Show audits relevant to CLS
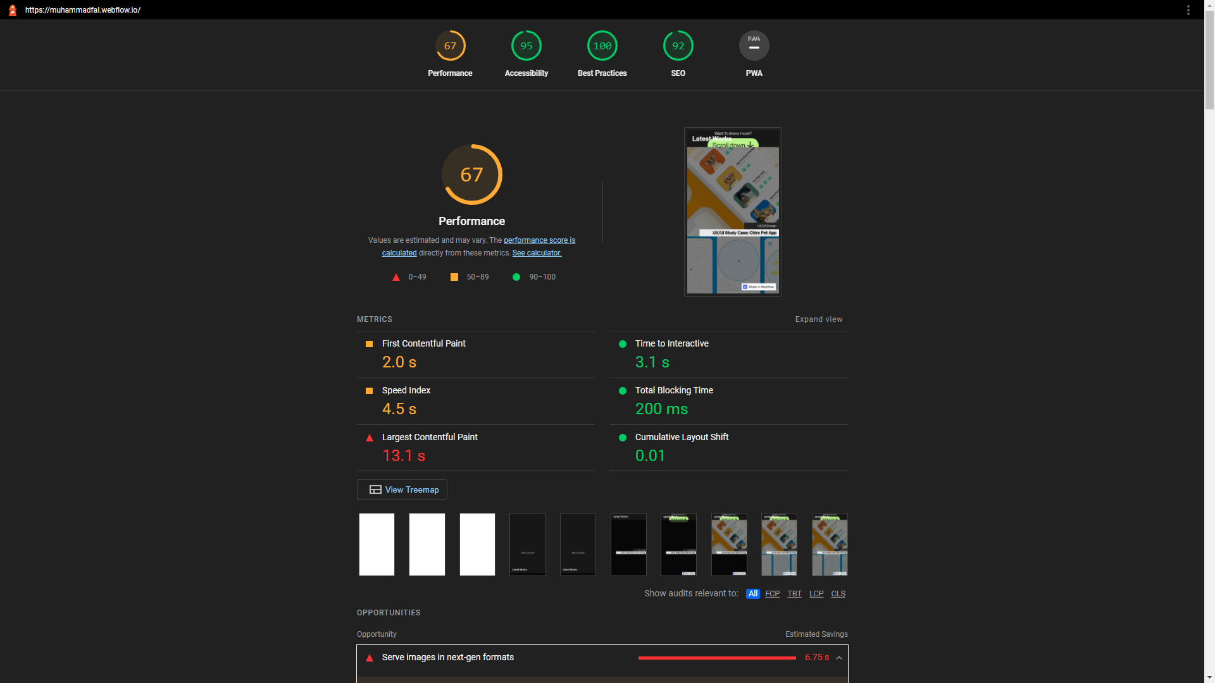The width and height of the screenshot is (1215, 683). [838, 594]
